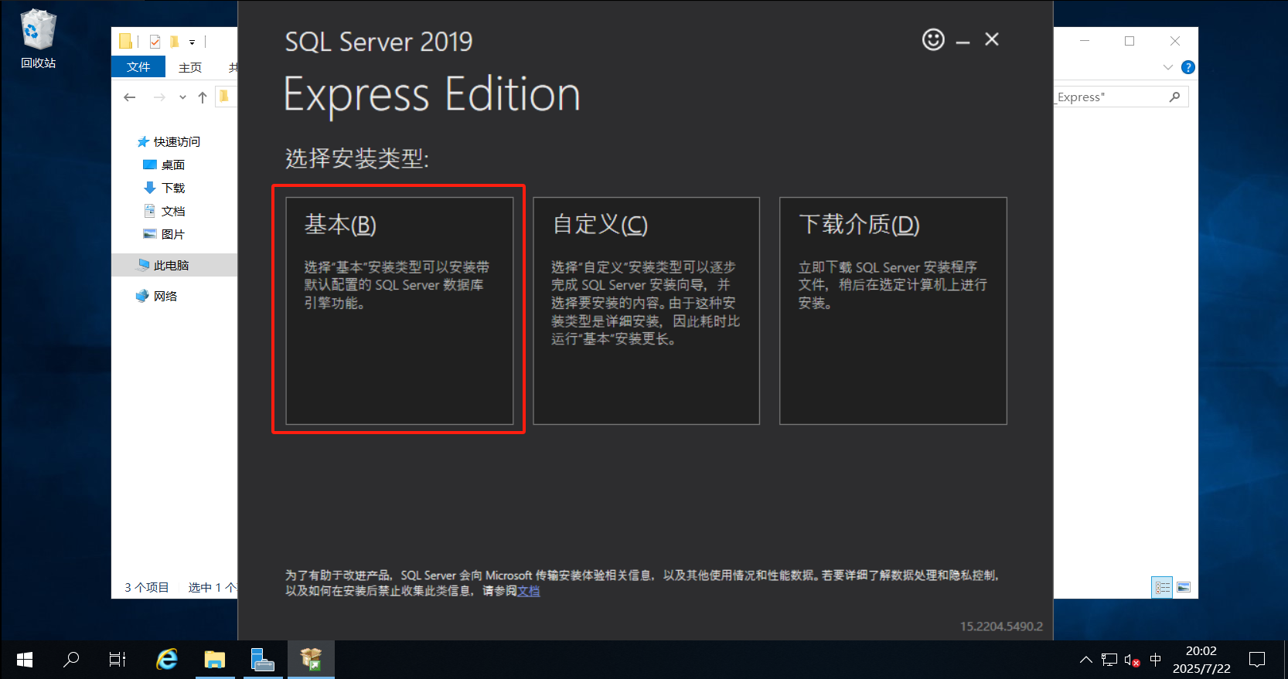This screenshot has height=679, width=1288.
Task: Choose the 基本(B) installation type
Action: pyautogui.click(x=400, y=311)
